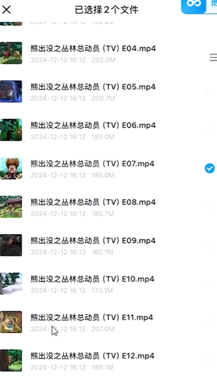Open the E07.mp4 character thumbnail

pos(11,168)
